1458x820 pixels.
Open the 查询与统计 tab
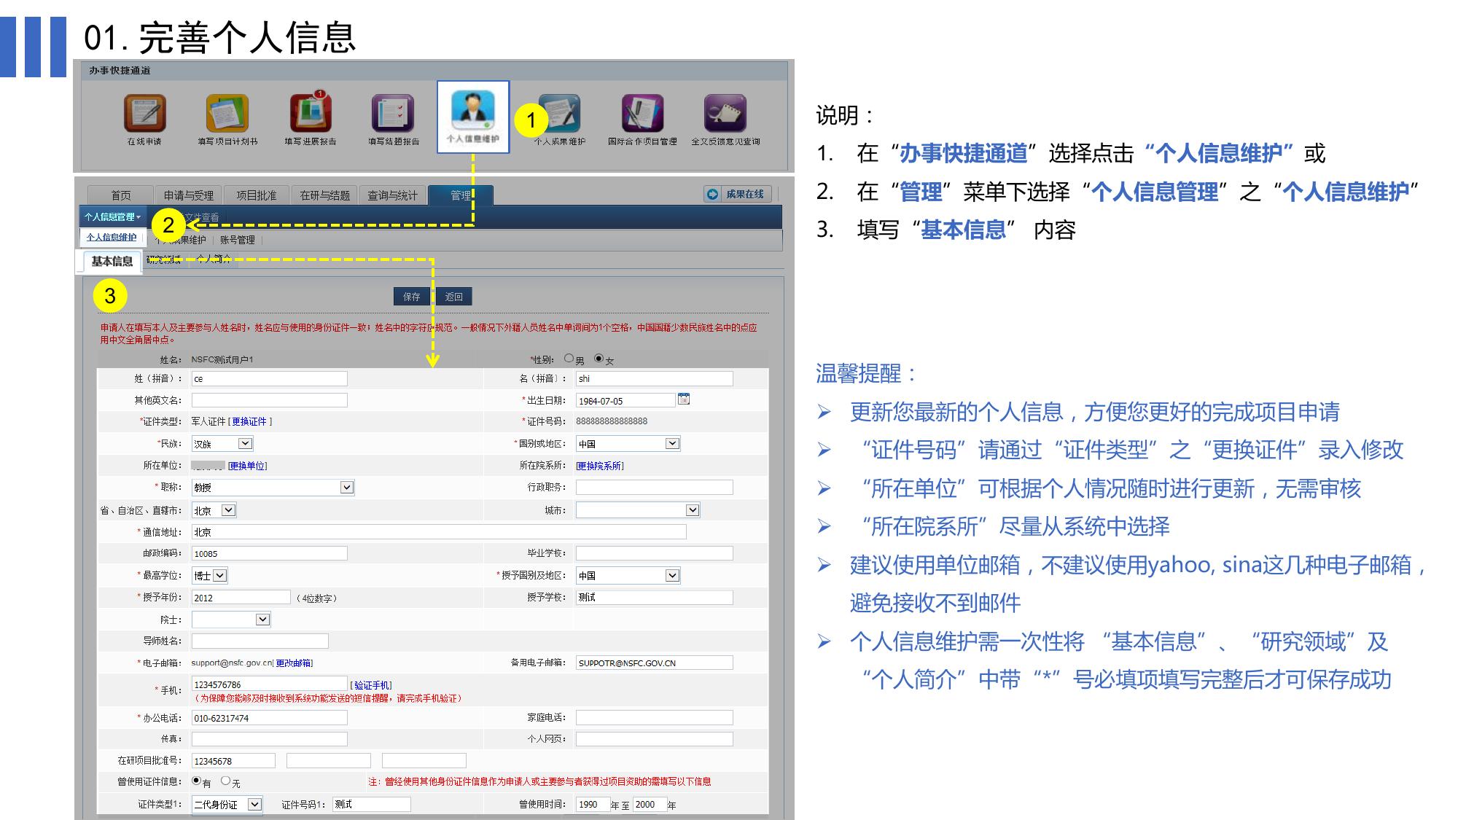point(392,195)
